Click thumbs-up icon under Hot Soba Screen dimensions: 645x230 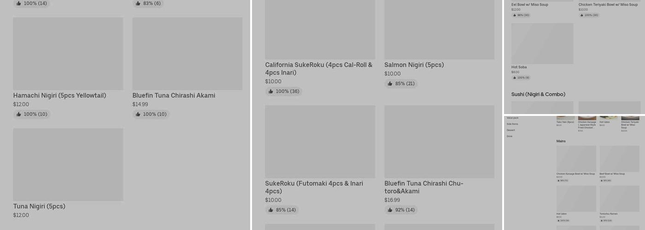coord(515,78)
